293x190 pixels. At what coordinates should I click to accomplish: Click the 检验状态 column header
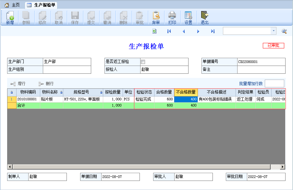(x=144, y=92)
